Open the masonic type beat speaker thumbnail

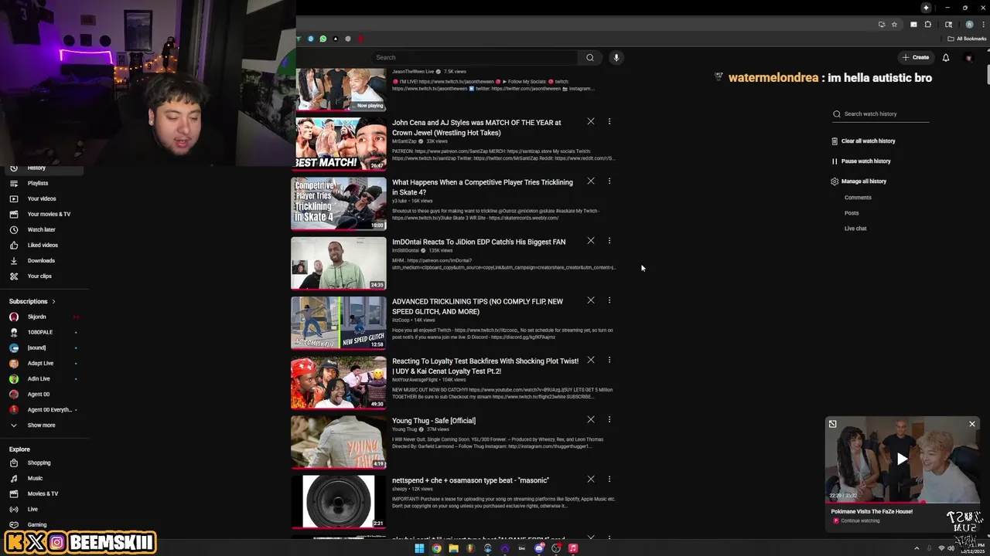339,502
